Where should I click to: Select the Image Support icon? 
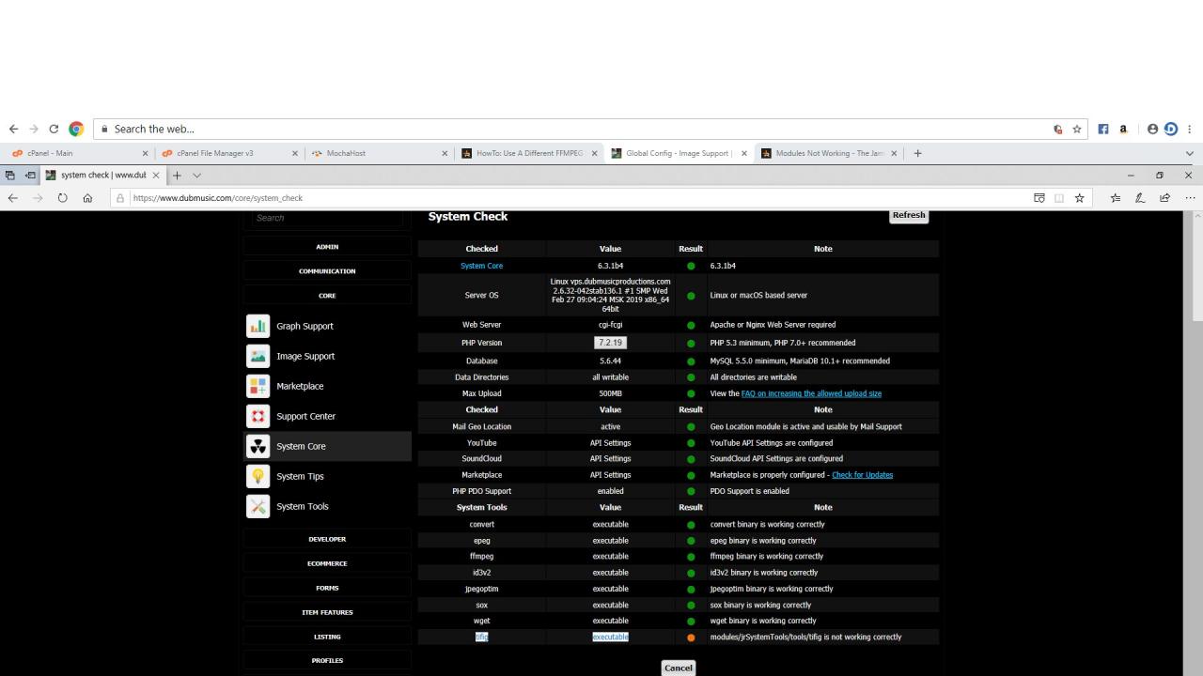point(258,356)
